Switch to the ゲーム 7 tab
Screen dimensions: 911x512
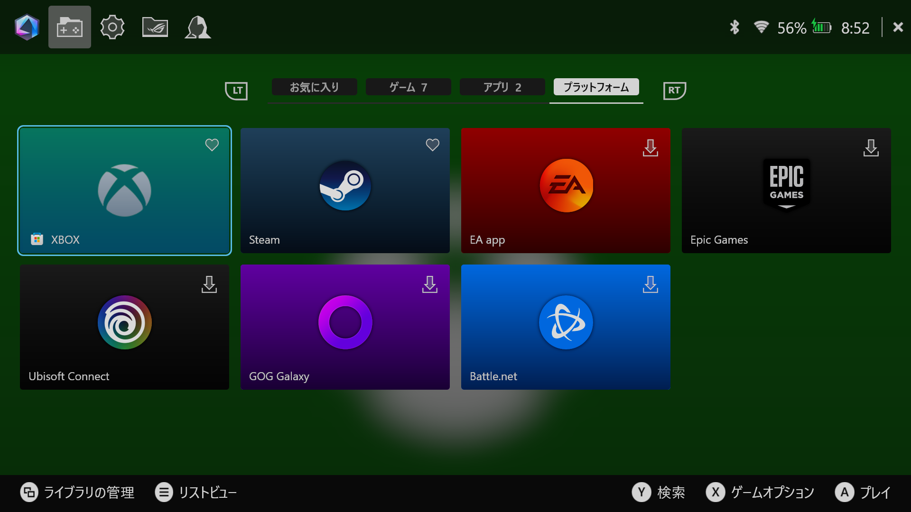[x=408, y=87]
